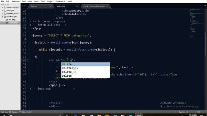This screenshot has height=116, width=207.
Task: Switch to the index.php tab
Action: [67, 6]
